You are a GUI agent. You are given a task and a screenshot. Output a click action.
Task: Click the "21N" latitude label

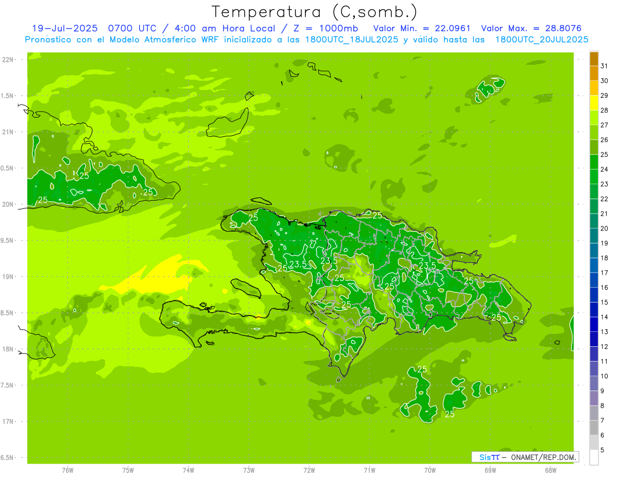coord(8,132)
